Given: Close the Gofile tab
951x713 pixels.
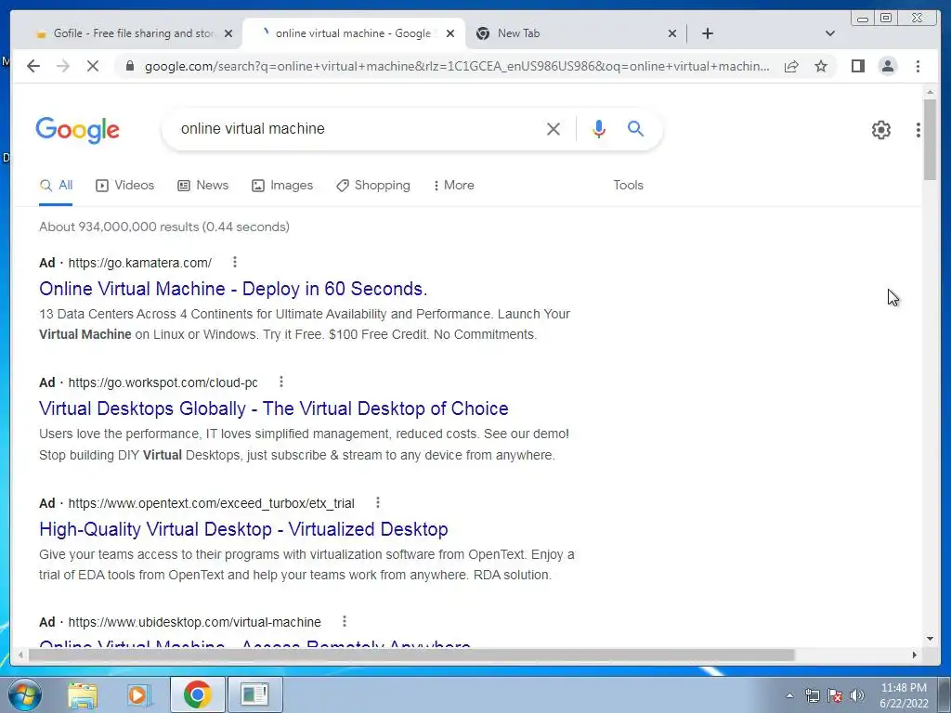Looking at the screenshot, I should tap(228, 33).
